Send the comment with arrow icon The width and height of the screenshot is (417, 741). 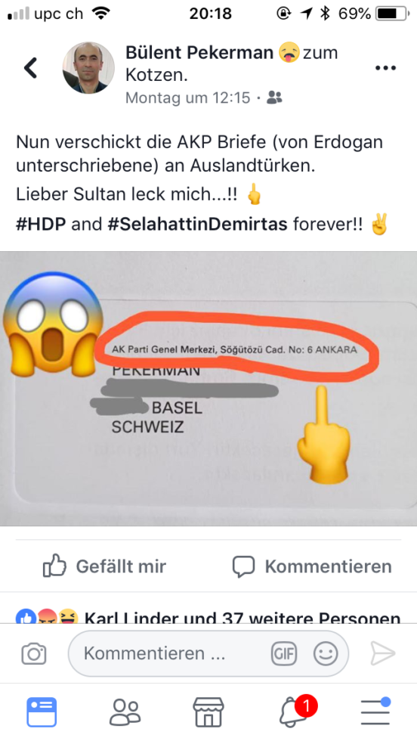(x=382, y=653)
